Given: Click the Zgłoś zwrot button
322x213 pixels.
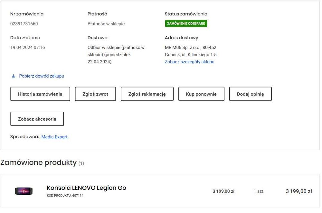Looking at the screenshot, I should [x=95, y=94].
